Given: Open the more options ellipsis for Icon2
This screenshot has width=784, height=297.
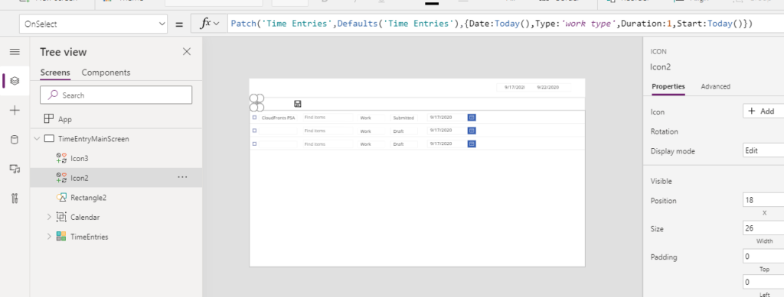Looking at the screenshot, I should (182, 177).
